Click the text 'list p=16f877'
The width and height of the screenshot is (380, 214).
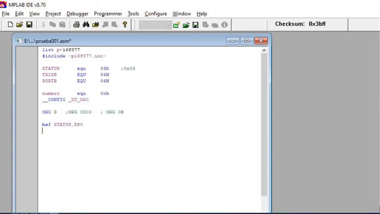61,50
